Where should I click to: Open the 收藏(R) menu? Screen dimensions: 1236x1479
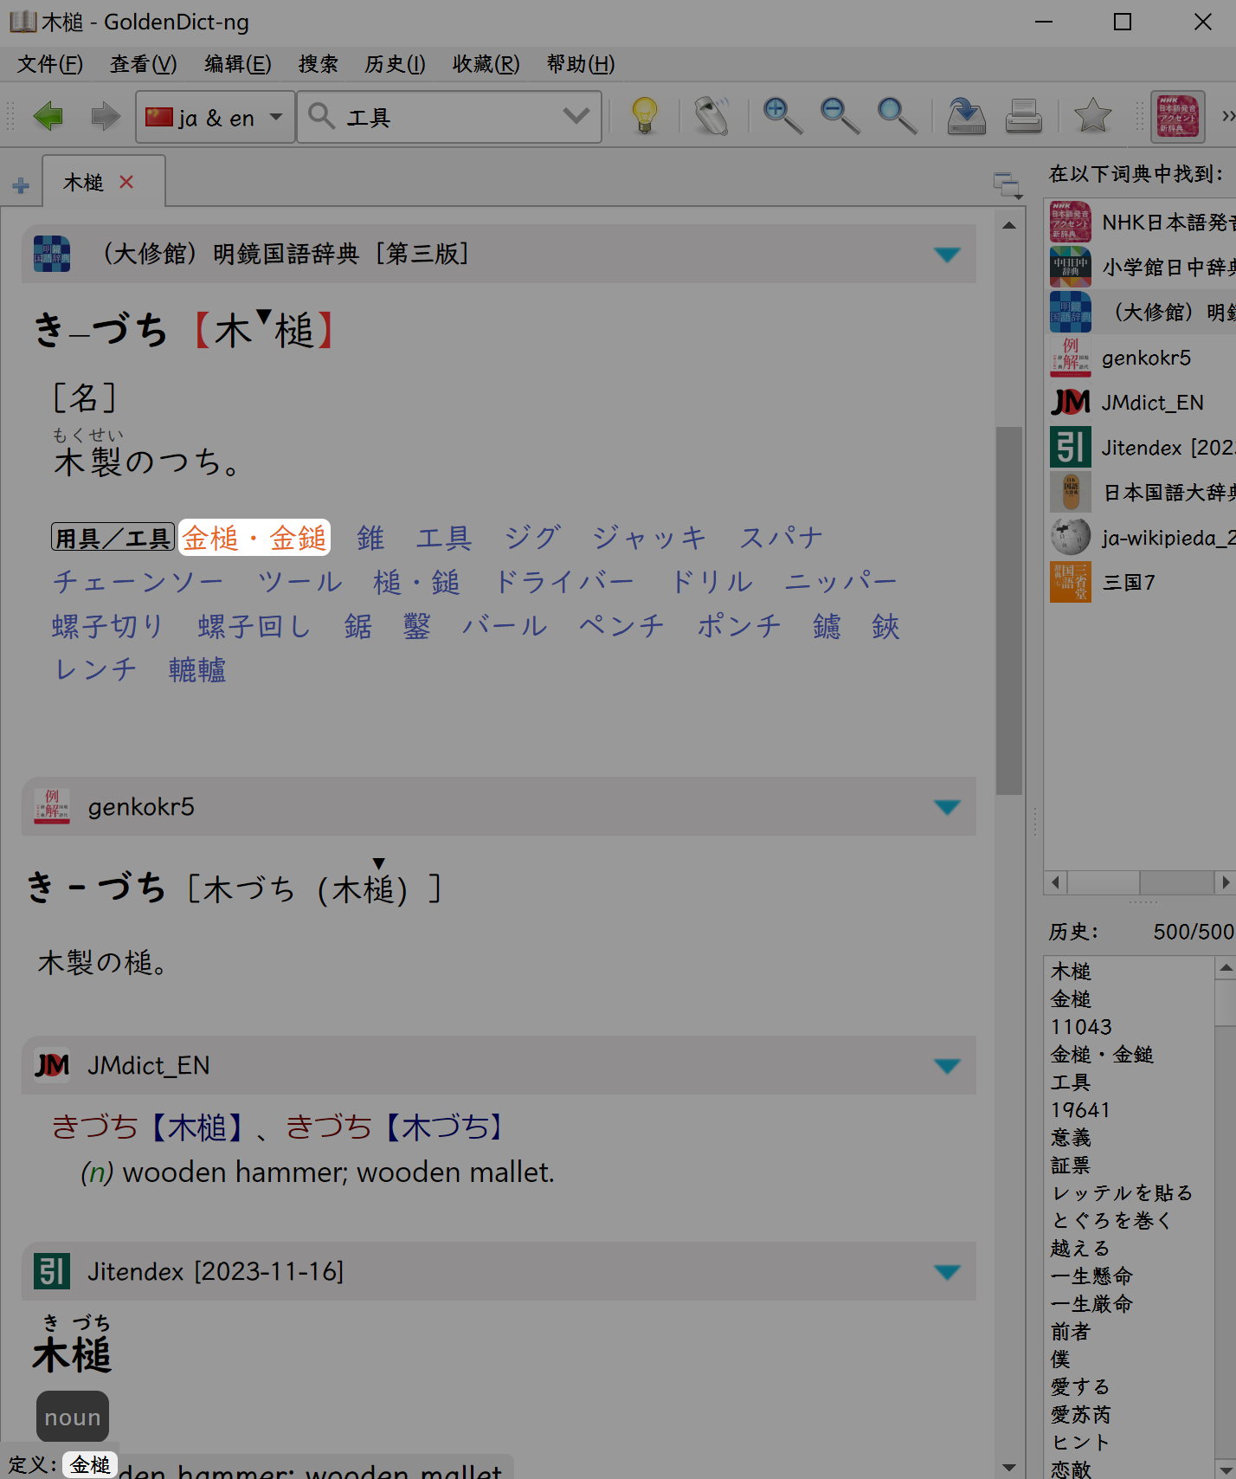pyautogui.click(x=485, y=64)
